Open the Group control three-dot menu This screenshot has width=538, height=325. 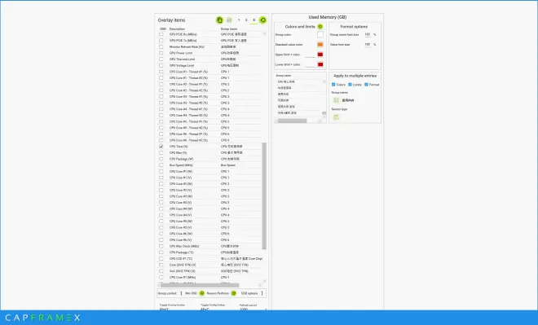pos(181,293)
